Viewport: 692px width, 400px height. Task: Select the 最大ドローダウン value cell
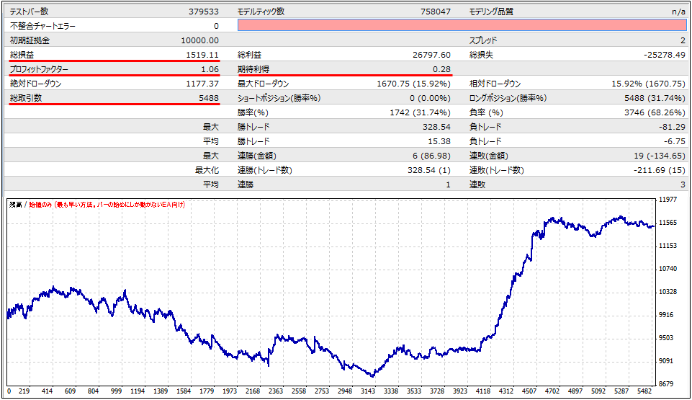click(413, 84)
